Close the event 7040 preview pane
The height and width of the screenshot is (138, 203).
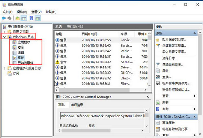point(148,97)
